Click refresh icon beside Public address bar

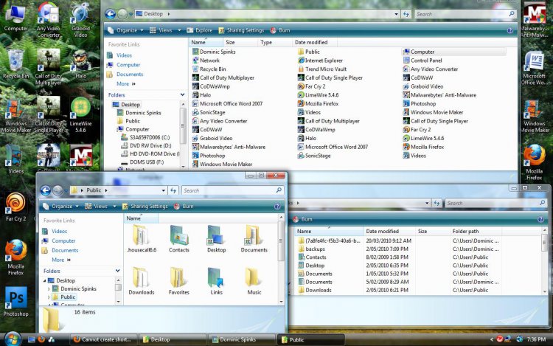pyautogui.click(x=173, y=190)
